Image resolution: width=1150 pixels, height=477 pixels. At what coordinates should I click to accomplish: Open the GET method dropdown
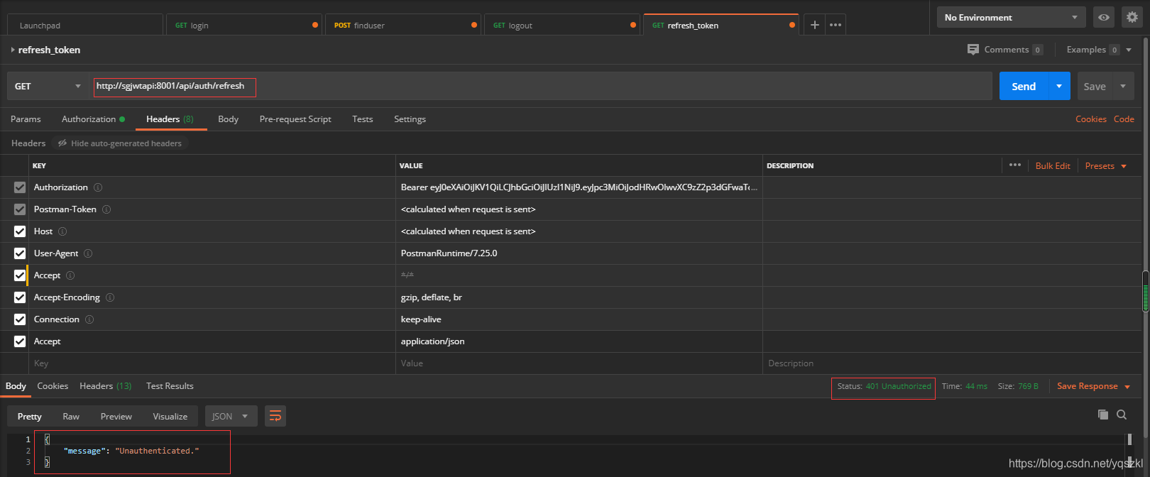pos(48,87)
